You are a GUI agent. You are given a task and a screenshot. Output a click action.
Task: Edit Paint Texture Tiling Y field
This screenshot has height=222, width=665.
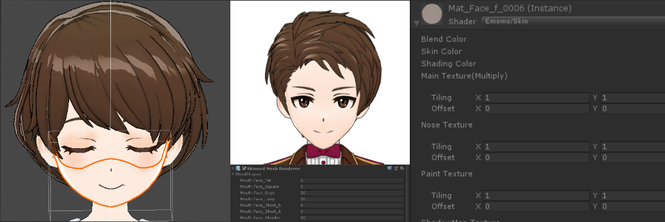[632, 195]
